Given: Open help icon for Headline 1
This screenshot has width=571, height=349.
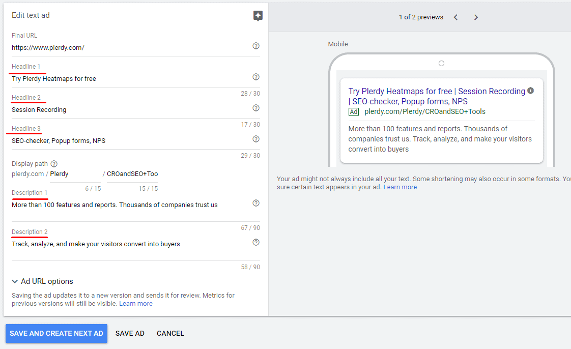Looking at the screenshot, I should [256, 77].
